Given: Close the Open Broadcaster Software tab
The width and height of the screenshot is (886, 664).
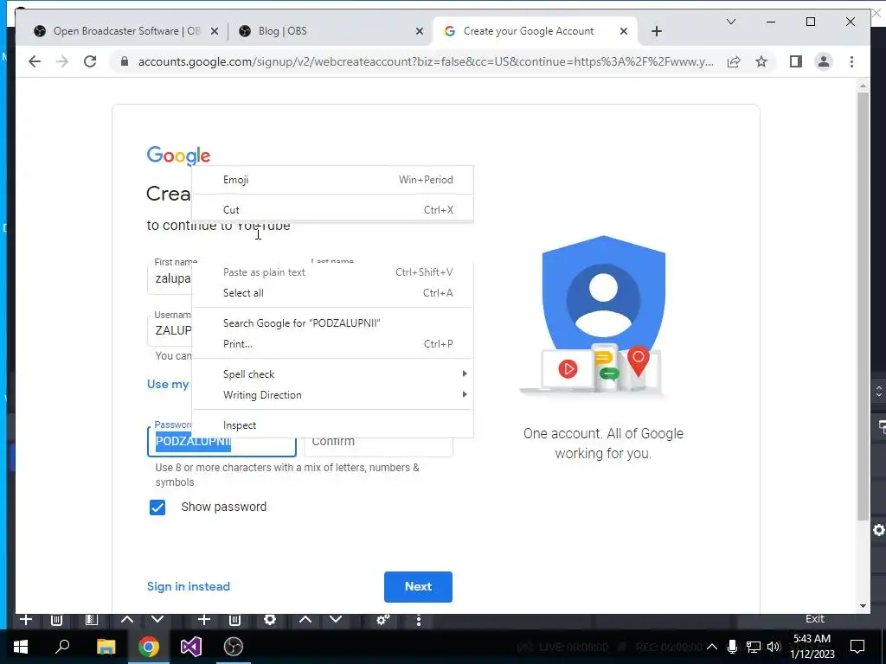Looking at the screenshot, I should (x=215, y=32).
